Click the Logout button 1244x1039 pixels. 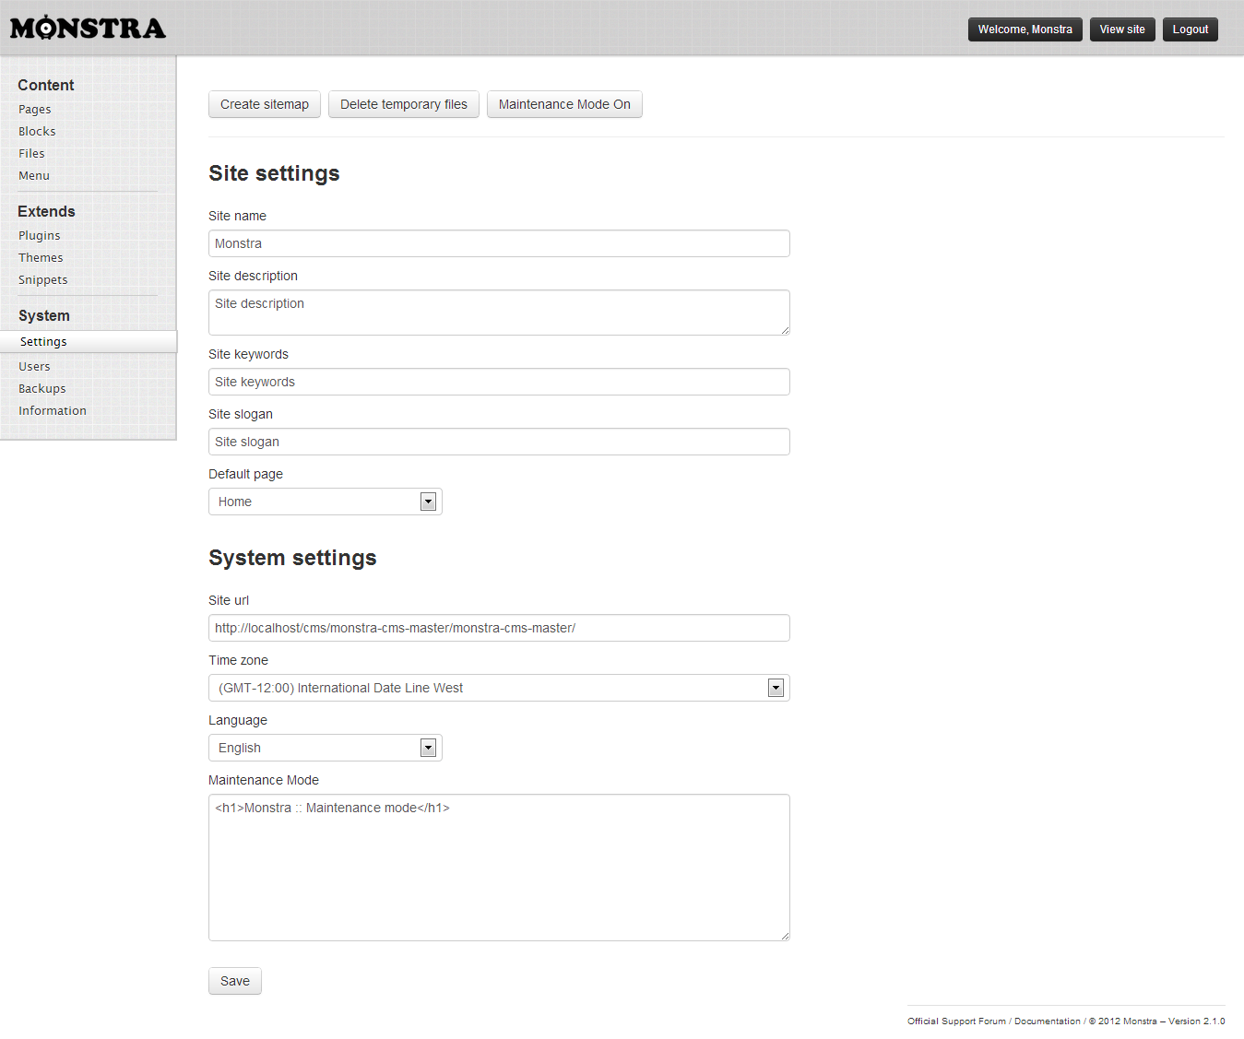click(x=1190, y=30)
